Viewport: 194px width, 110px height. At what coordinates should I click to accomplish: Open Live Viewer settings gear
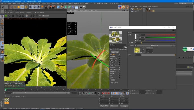(20, 16)
